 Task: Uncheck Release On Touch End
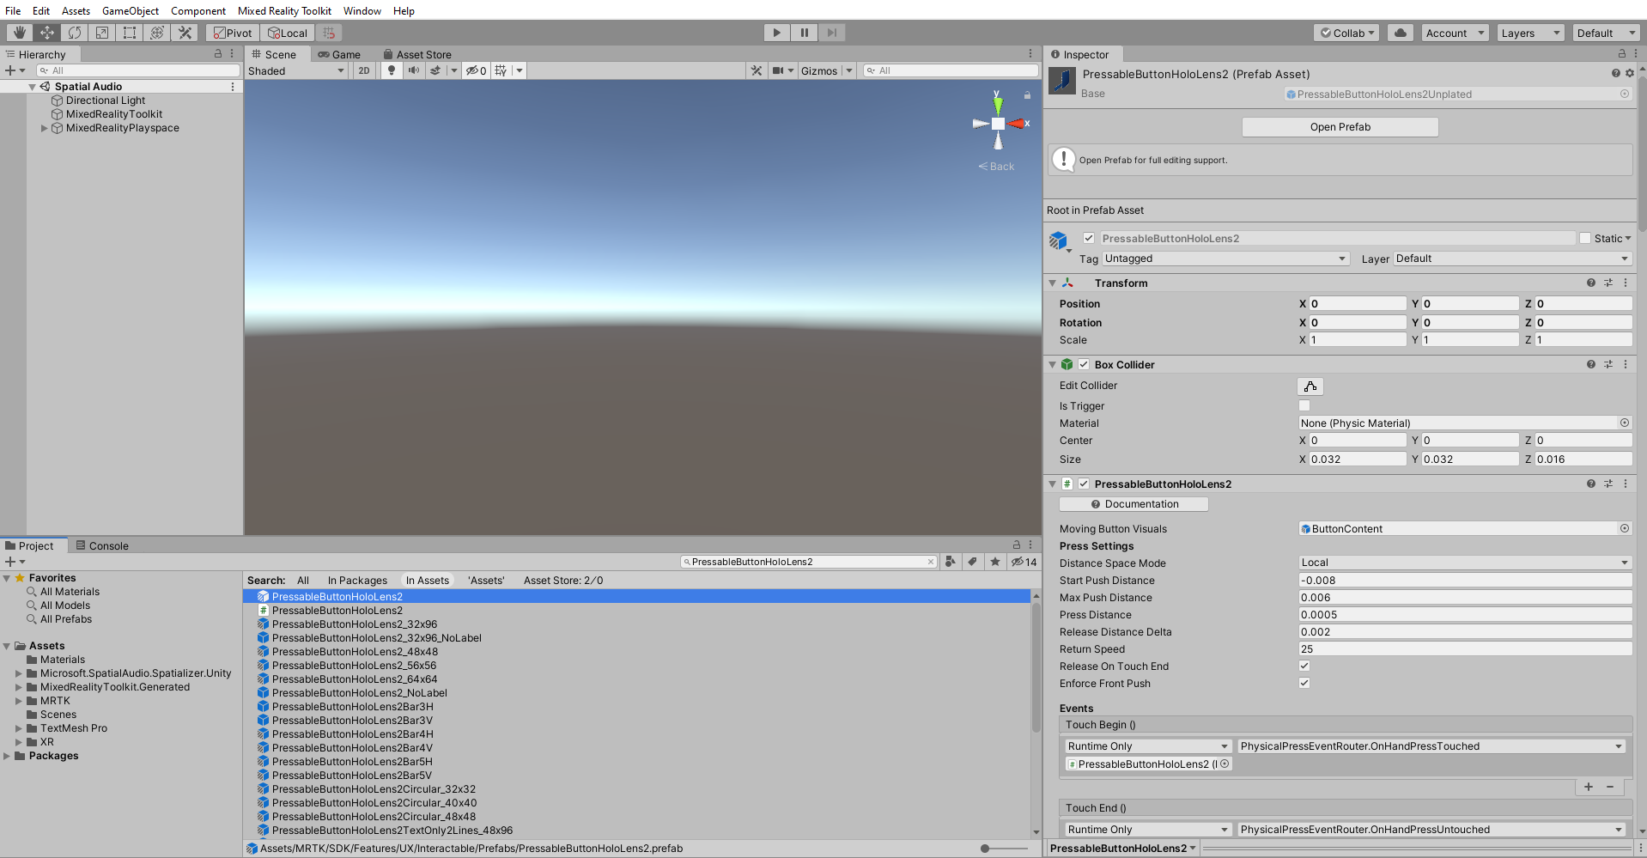[1304, 666]
